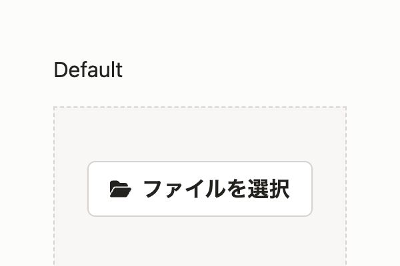This screenshot has height=266, width=400.
Task: Click the を character in the button label
Action: 237,189
